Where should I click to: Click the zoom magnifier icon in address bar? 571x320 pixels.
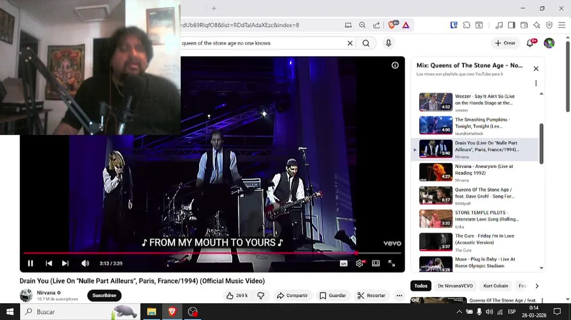362,25
